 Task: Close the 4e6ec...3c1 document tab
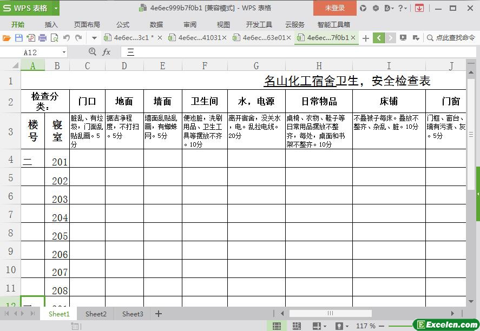pyautogui.click(x=160, y=38)
